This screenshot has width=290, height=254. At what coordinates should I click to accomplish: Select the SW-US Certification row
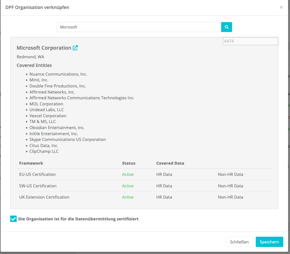pyautogui.click(x=38, y=186)
